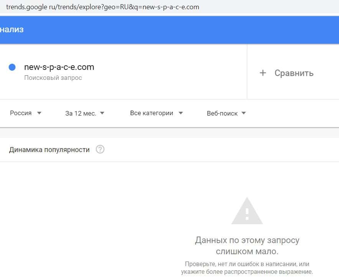339x278 pixels.
Task: Select the Веб-поиск search type dropdown
Action: pyautogui.click(x=222, y=113)
